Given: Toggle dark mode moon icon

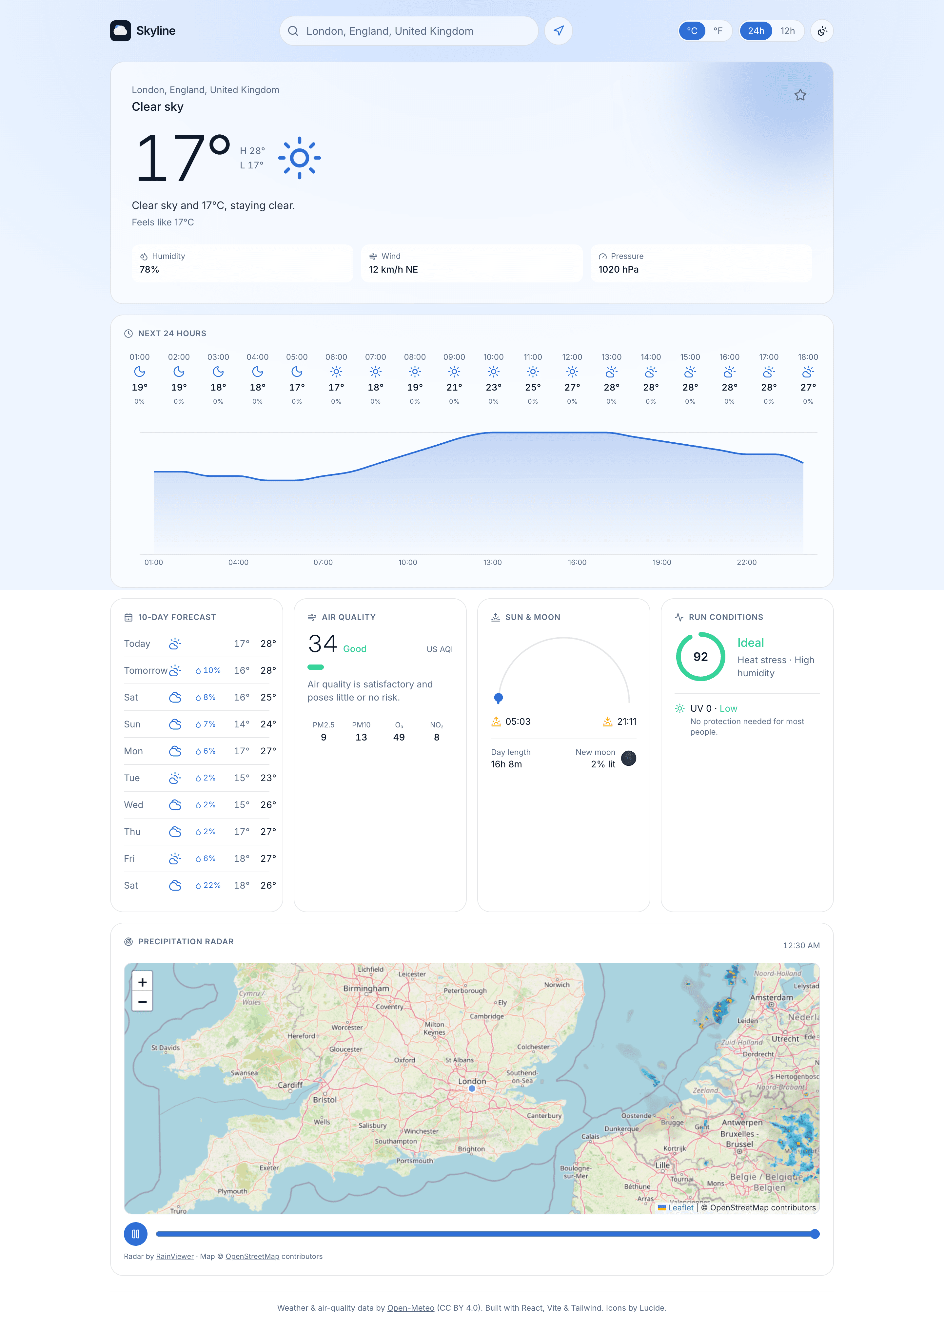Looking at the screenshot, I should (822, 31).
